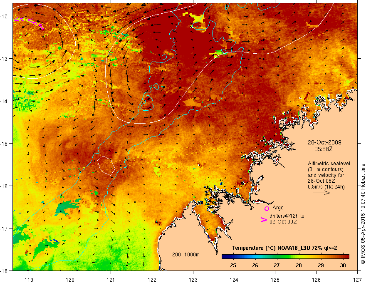Click latitude axis label -13
Image resolution: width=366 pixels, height=283 pixels.
tap(5, 59)
